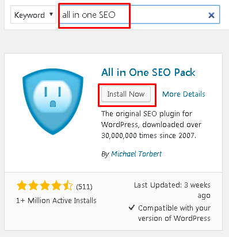Click the second rating star
Screen dimensions: 229x237
pos(33,185)
